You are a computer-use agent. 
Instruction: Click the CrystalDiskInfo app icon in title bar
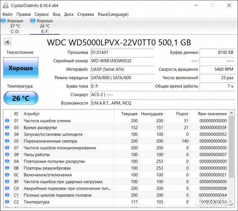(x=5, y=5)
